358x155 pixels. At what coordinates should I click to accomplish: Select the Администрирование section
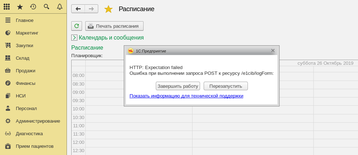click(x=38, y=121)
